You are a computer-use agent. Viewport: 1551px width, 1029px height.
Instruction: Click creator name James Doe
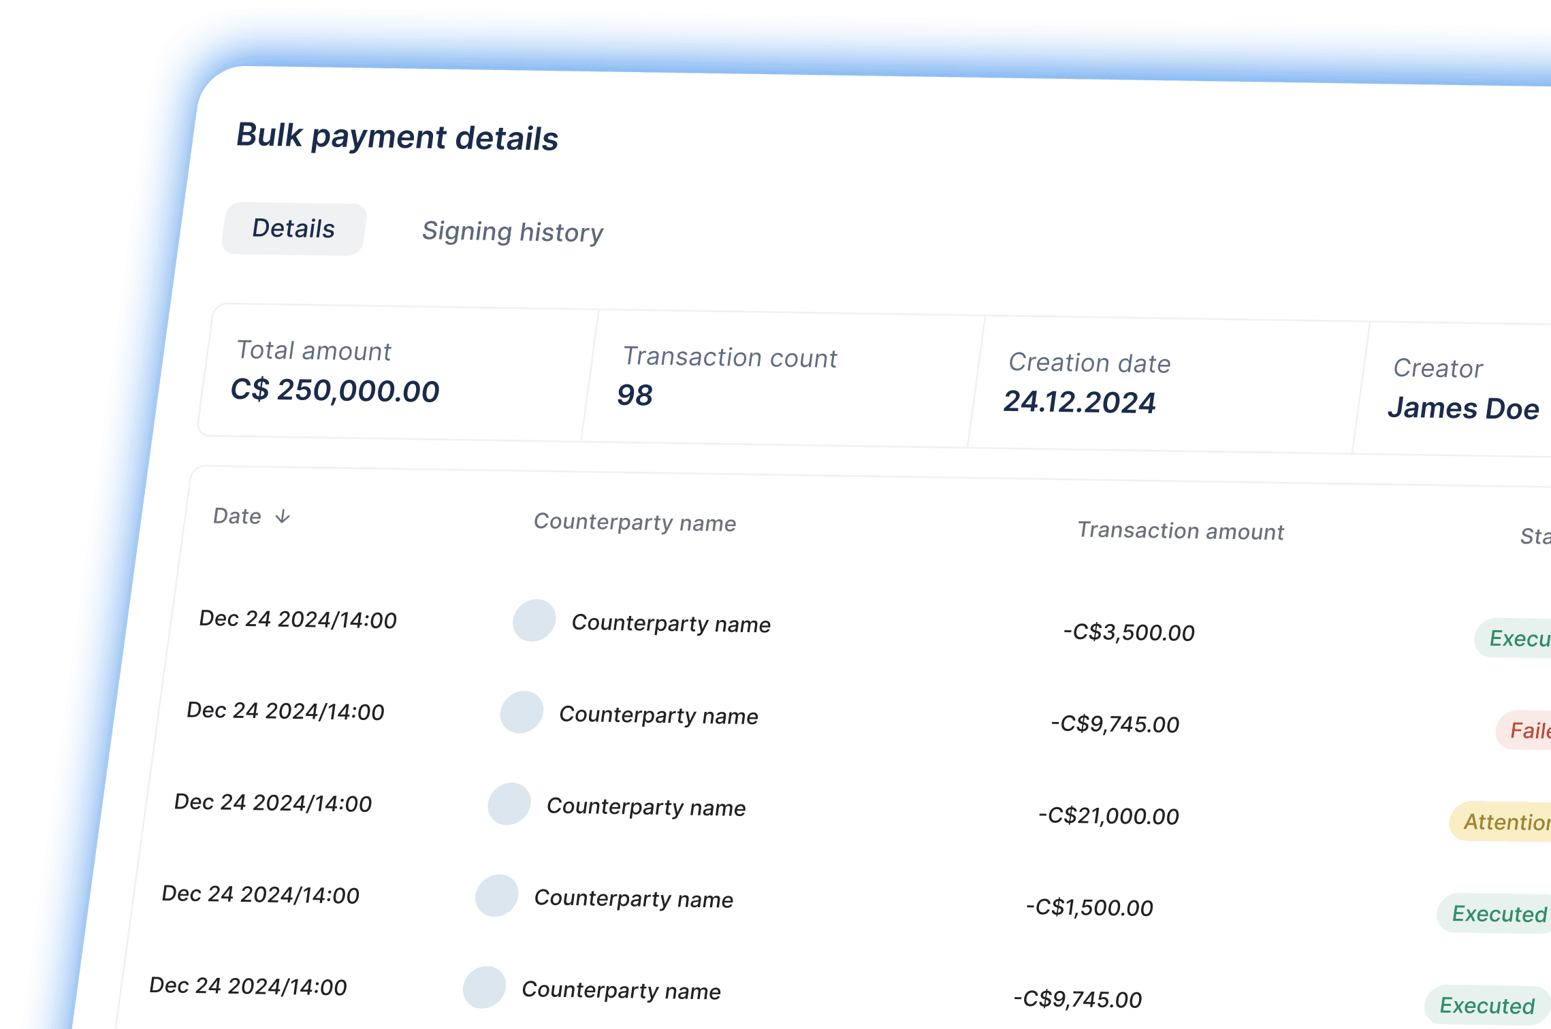coord(1462,408)
